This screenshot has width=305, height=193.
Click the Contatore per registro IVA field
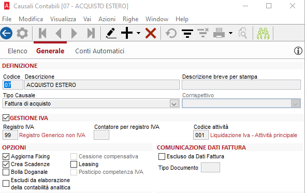(x=101, y=135)
